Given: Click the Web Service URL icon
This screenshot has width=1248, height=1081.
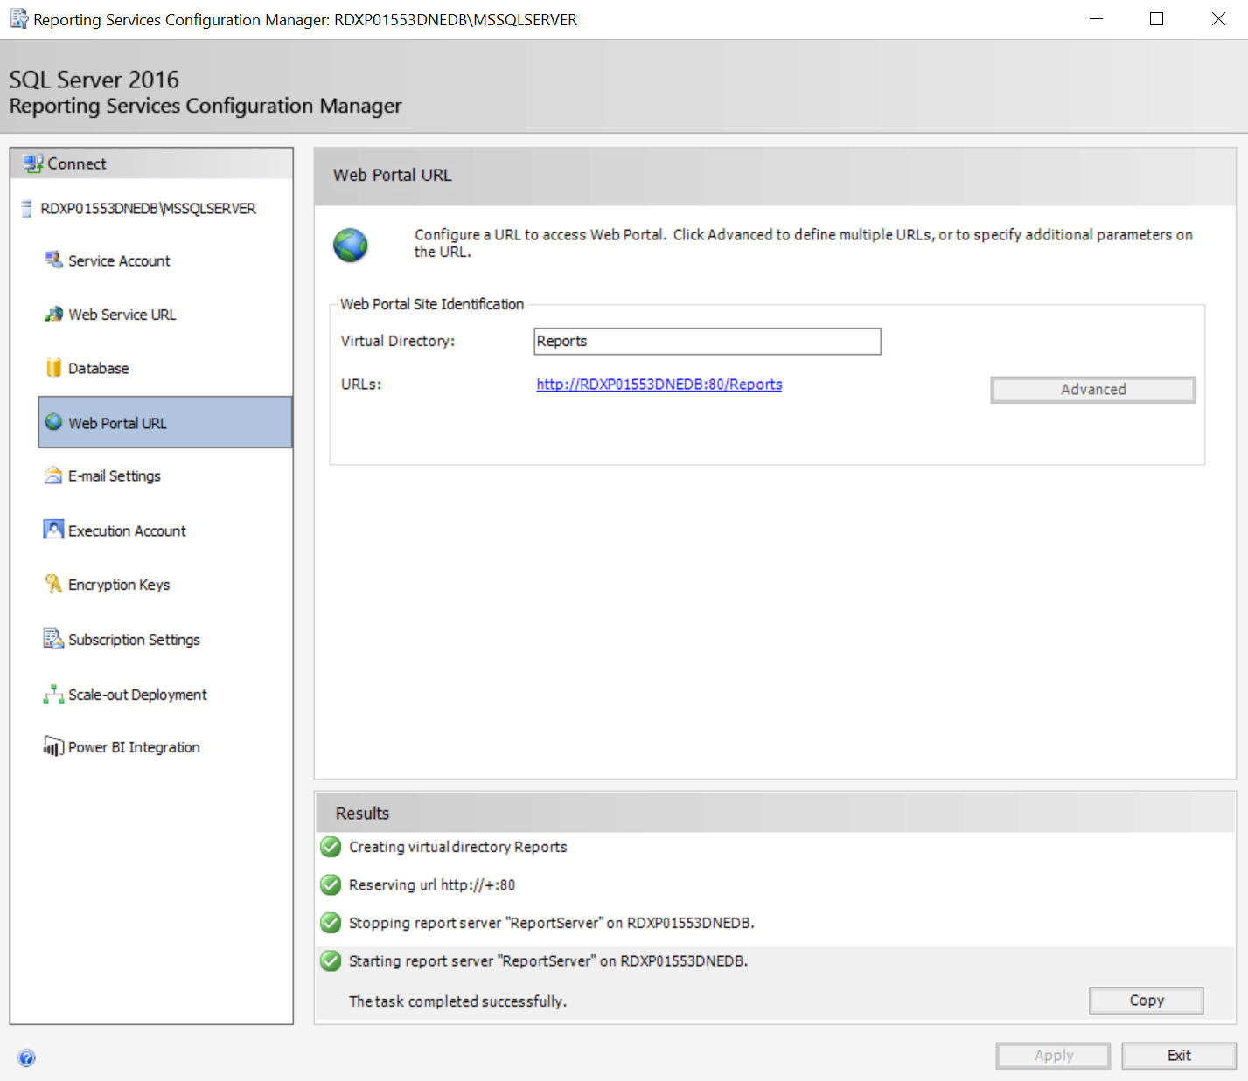Looking at the screenshot, I should click(x=53, y=315).
